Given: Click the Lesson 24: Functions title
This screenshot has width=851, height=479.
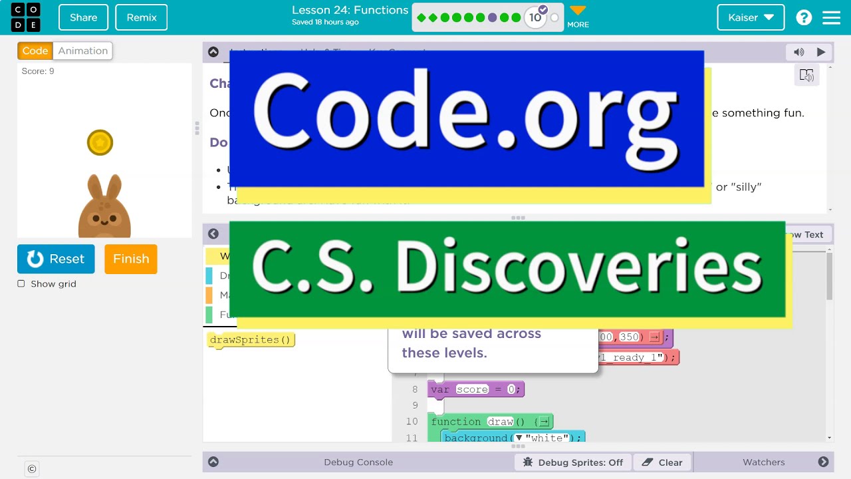Looking at the screenshot, I should click(350, 10).
